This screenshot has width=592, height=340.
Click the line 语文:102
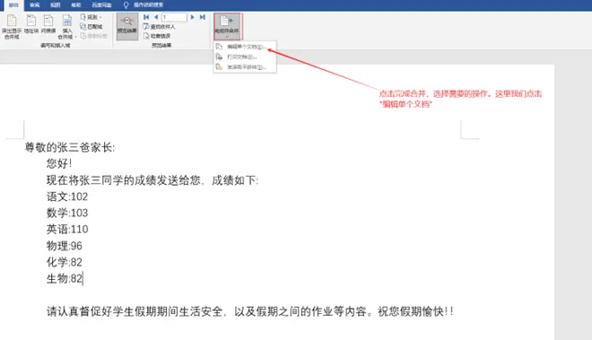tap(67, 196)
